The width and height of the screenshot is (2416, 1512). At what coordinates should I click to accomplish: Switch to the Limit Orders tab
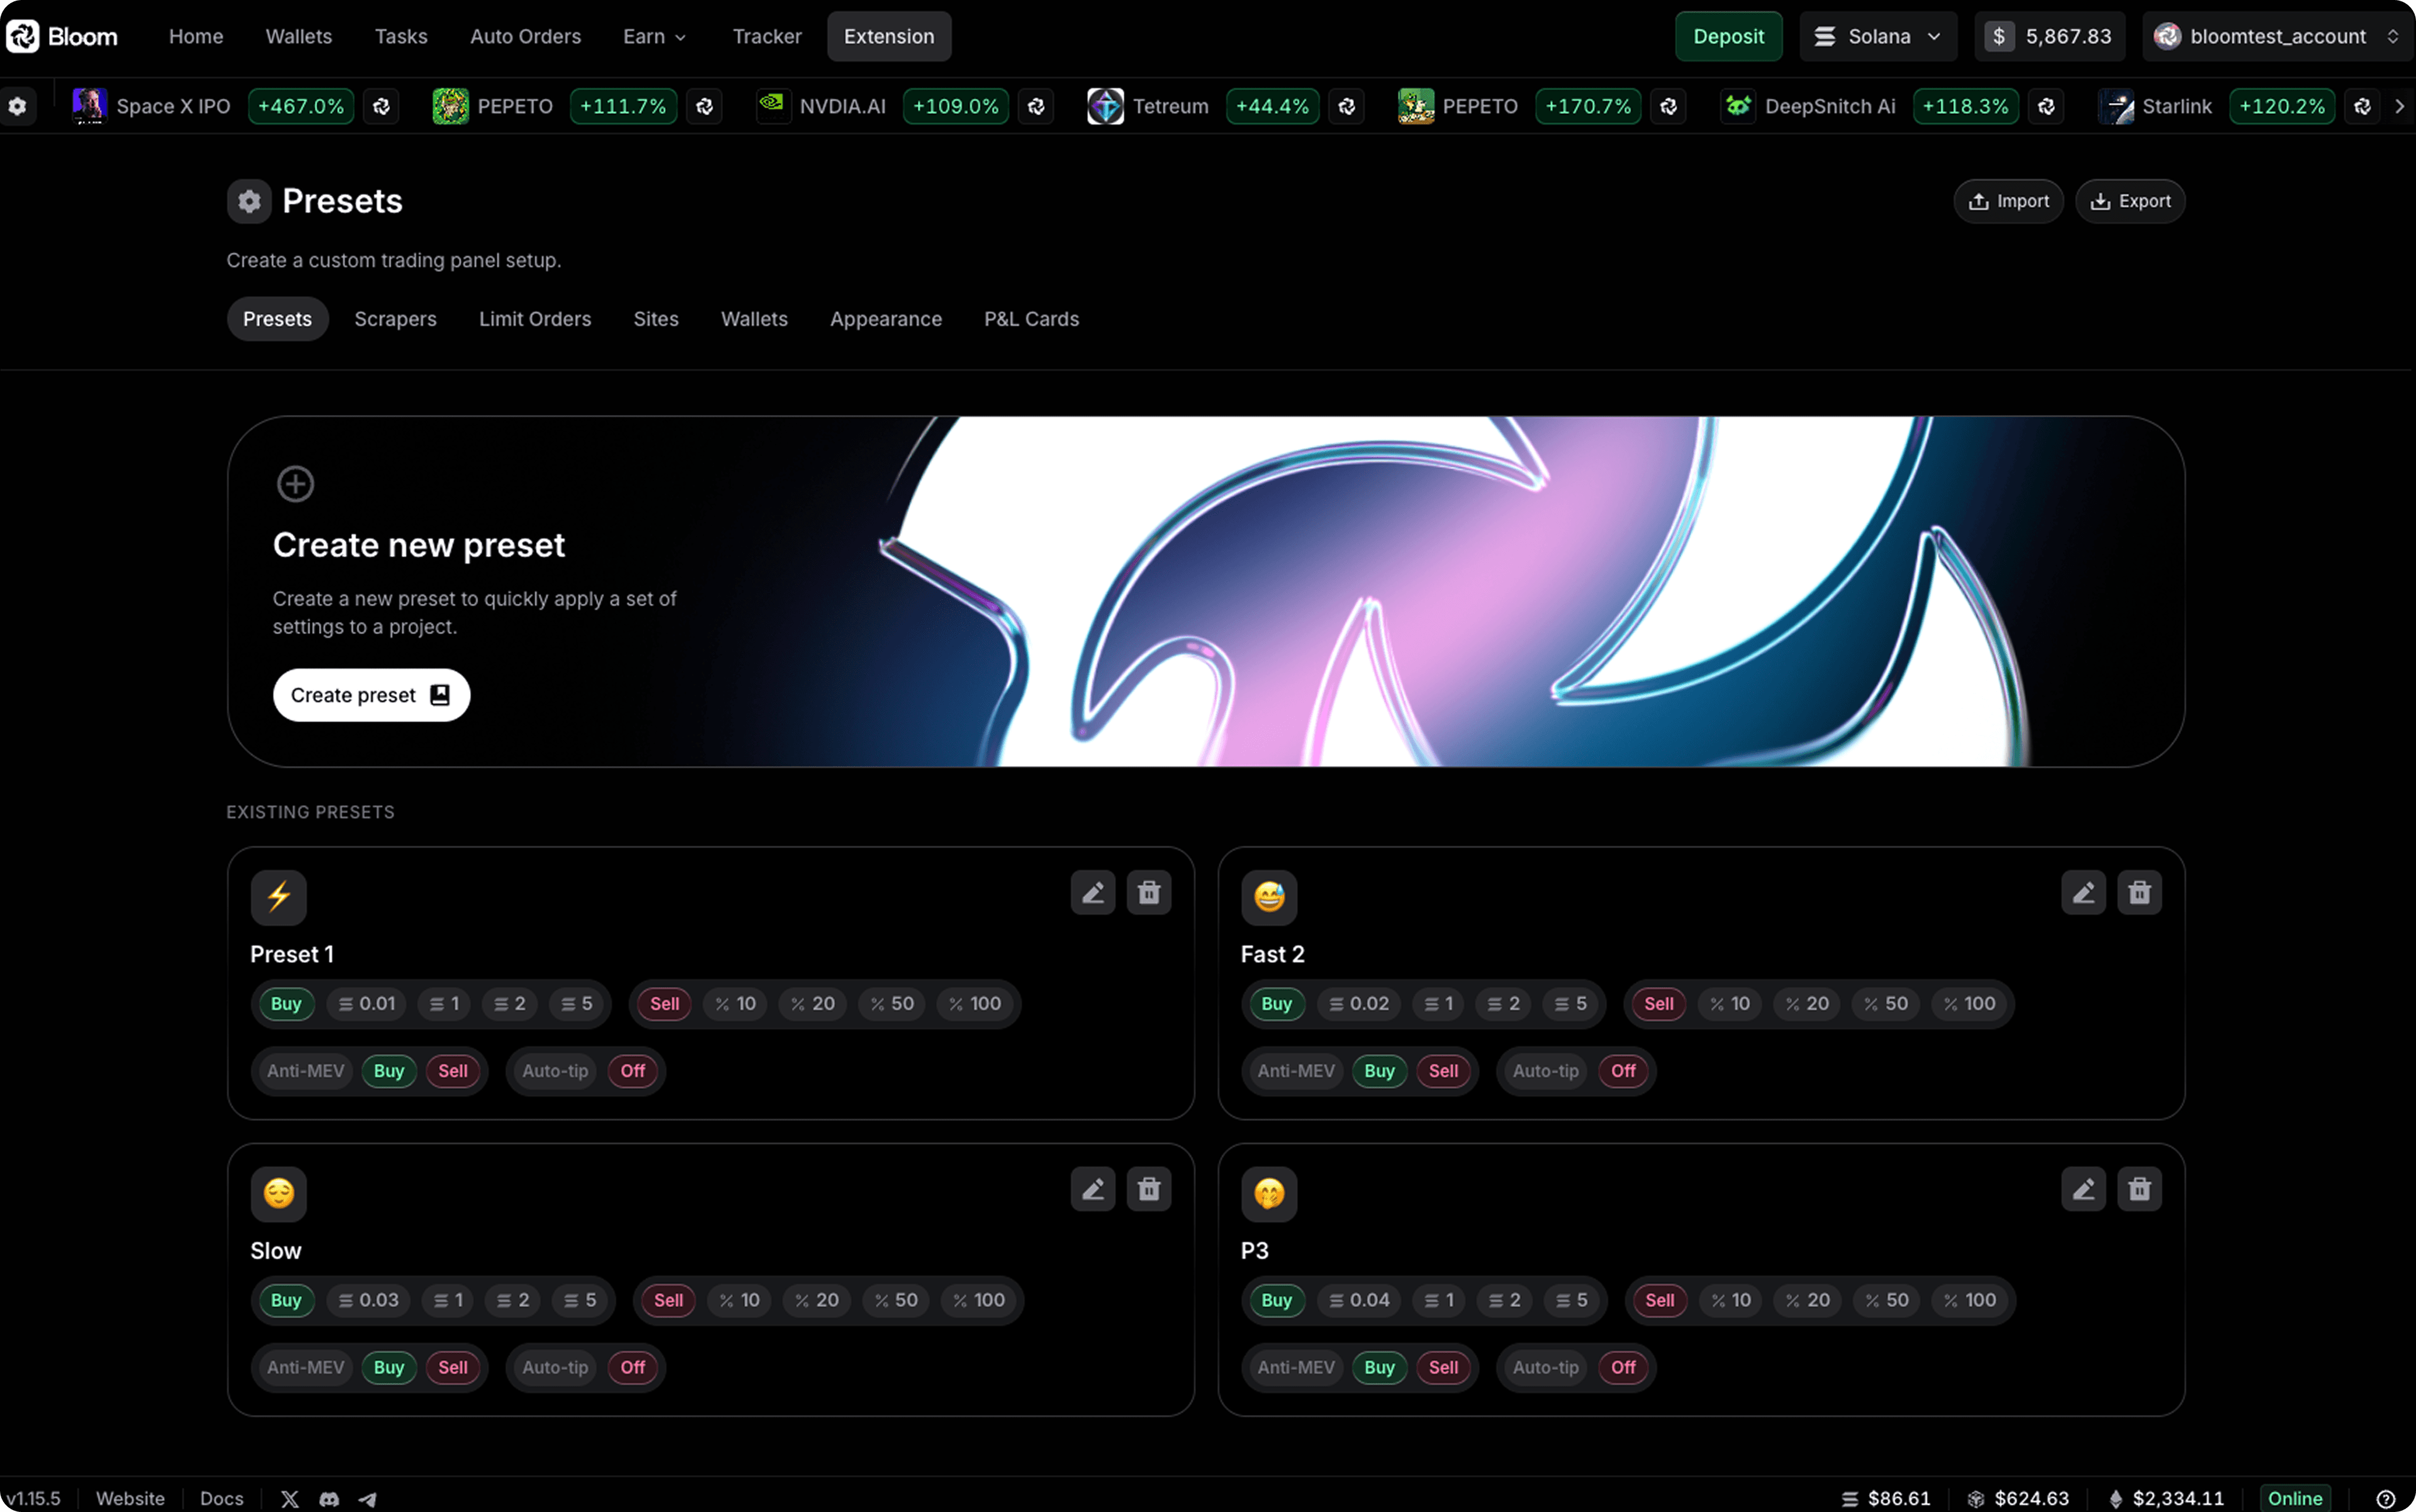pyautogui.click(x=535, y=318)
